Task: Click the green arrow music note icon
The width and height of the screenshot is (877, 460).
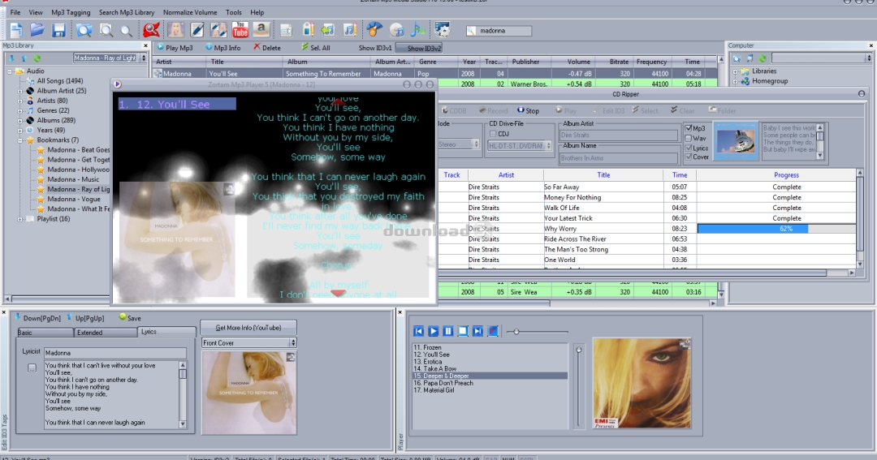Action: pos(328,30)
